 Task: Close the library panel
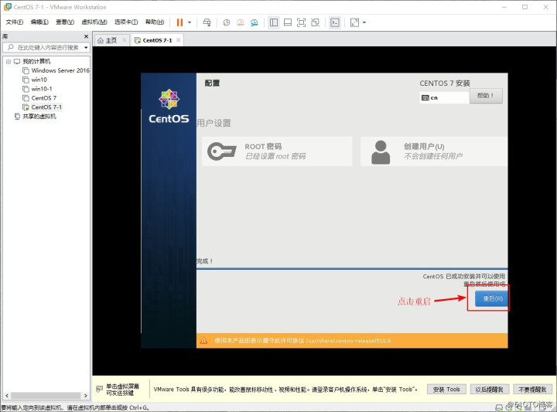point(86,36)
